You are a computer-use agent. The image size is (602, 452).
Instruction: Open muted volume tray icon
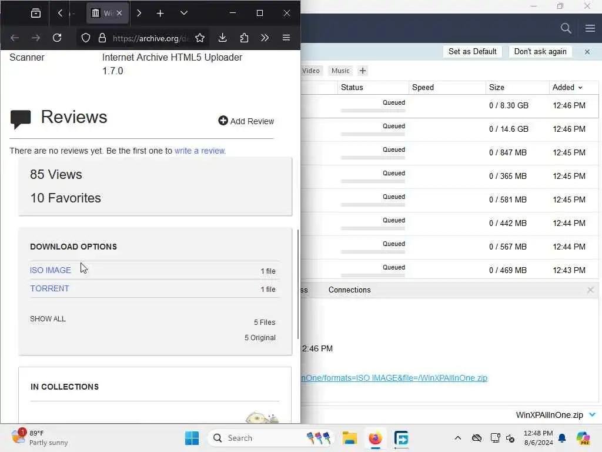511,438
